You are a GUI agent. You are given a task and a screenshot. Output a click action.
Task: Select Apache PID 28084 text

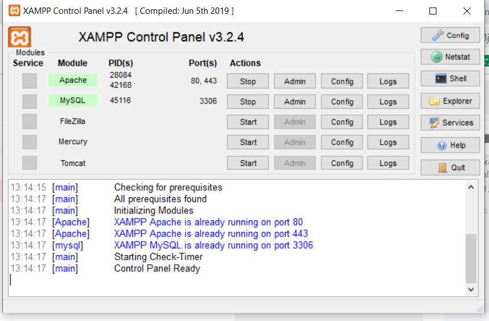pyautogui.click(x=121, y=75)
